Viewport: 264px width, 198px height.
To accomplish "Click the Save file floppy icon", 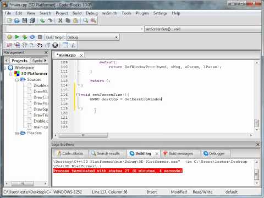I will pyautogui.click(x=25, y=20).
